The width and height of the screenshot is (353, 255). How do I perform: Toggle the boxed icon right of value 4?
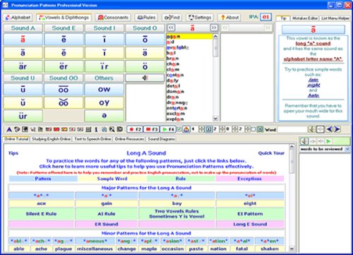pos(208,129)
